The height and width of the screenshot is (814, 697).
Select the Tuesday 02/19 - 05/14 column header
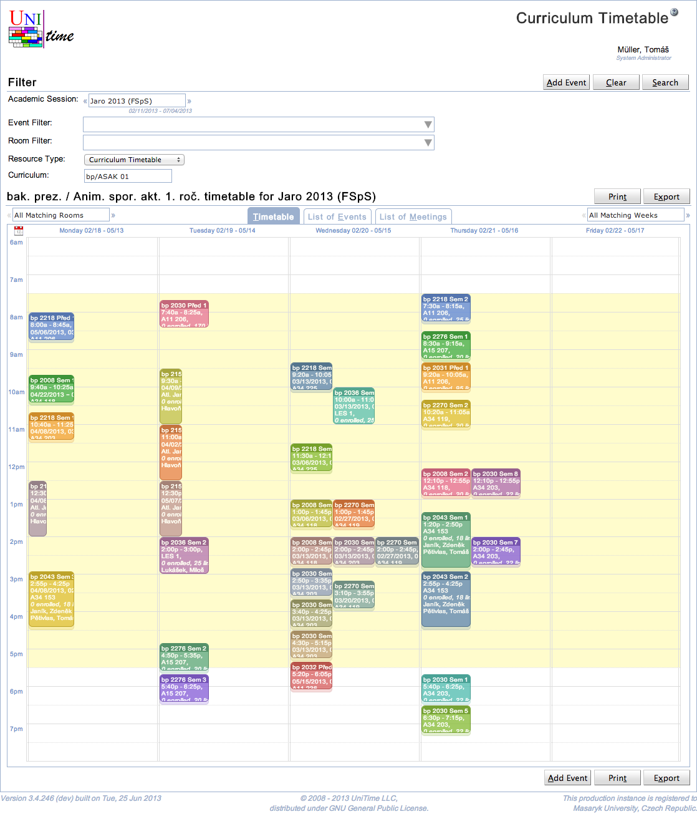tap(223, 231)
